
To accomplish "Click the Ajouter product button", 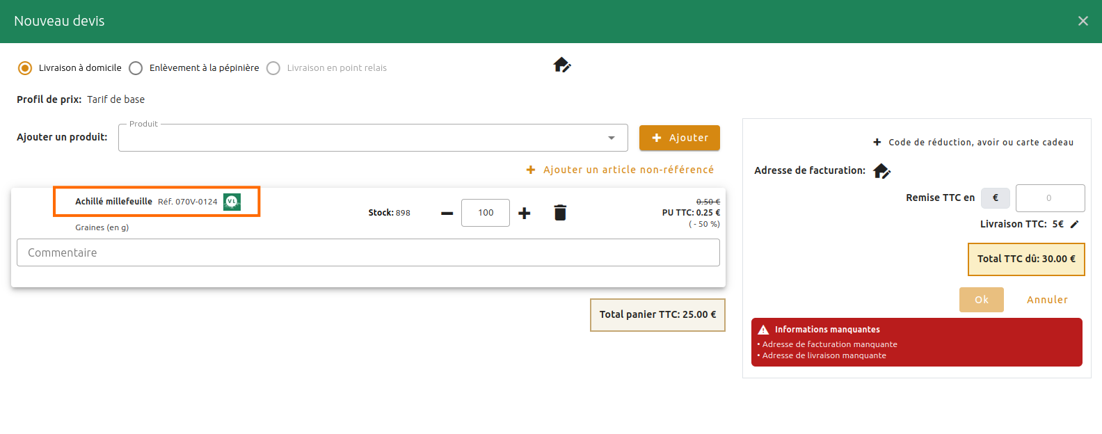I will (679, 138).
